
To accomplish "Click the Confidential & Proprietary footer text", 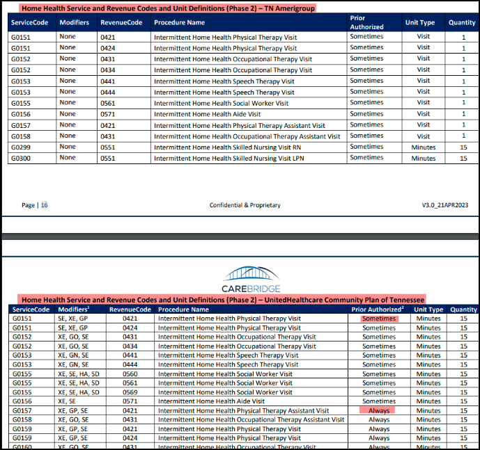I will (245, 205).
